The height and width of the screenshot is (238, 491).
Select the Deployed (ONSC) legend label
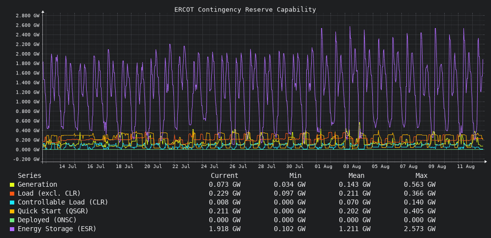pyautogui.click(x=47, y=220)
